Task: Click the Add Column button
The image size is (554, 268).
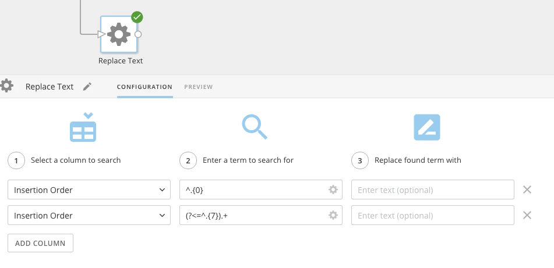Action: pos(40,243)
